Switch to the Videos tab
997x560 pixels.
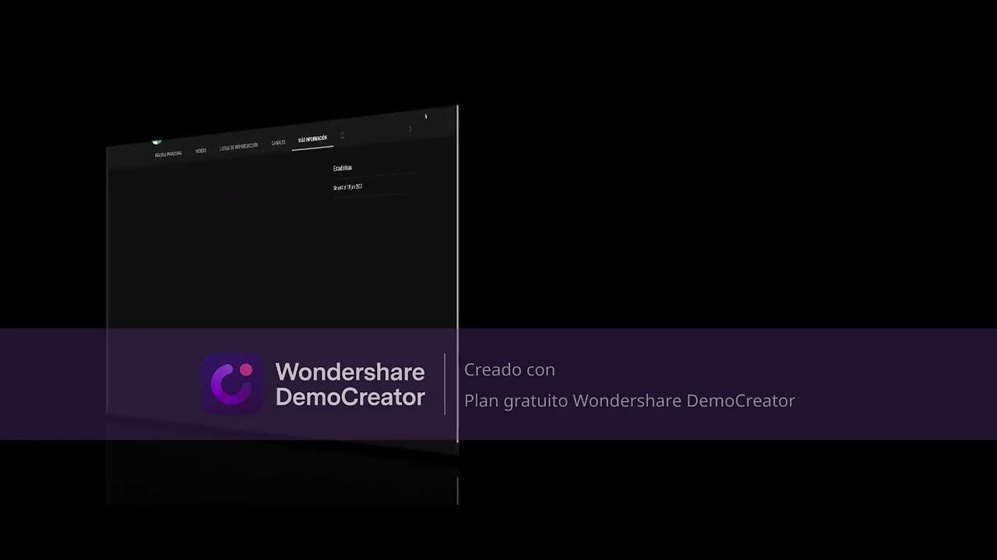pos(201,150)
